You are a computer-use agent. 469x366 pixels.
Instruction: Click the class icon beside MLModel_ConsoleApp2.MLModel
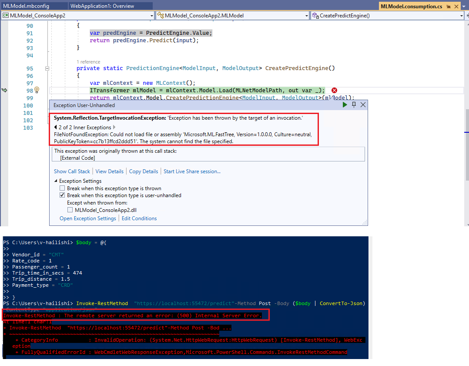[x=160, y=15]
